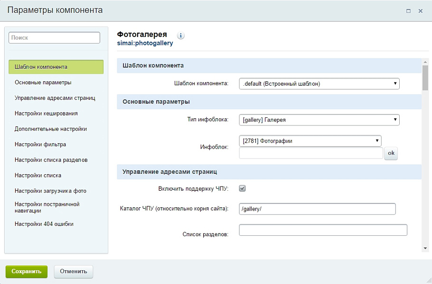Image resolution: width=432 pixels, height=284 pixels.
Task: Click the ok button beside Инфоблок field
Action: point(391,153)
